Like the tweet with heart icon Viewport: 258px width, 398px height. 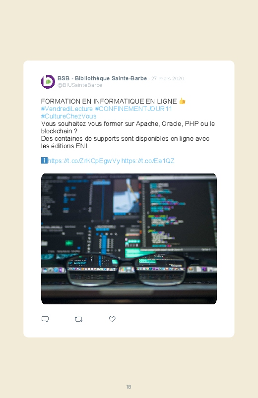pos(112,319)
